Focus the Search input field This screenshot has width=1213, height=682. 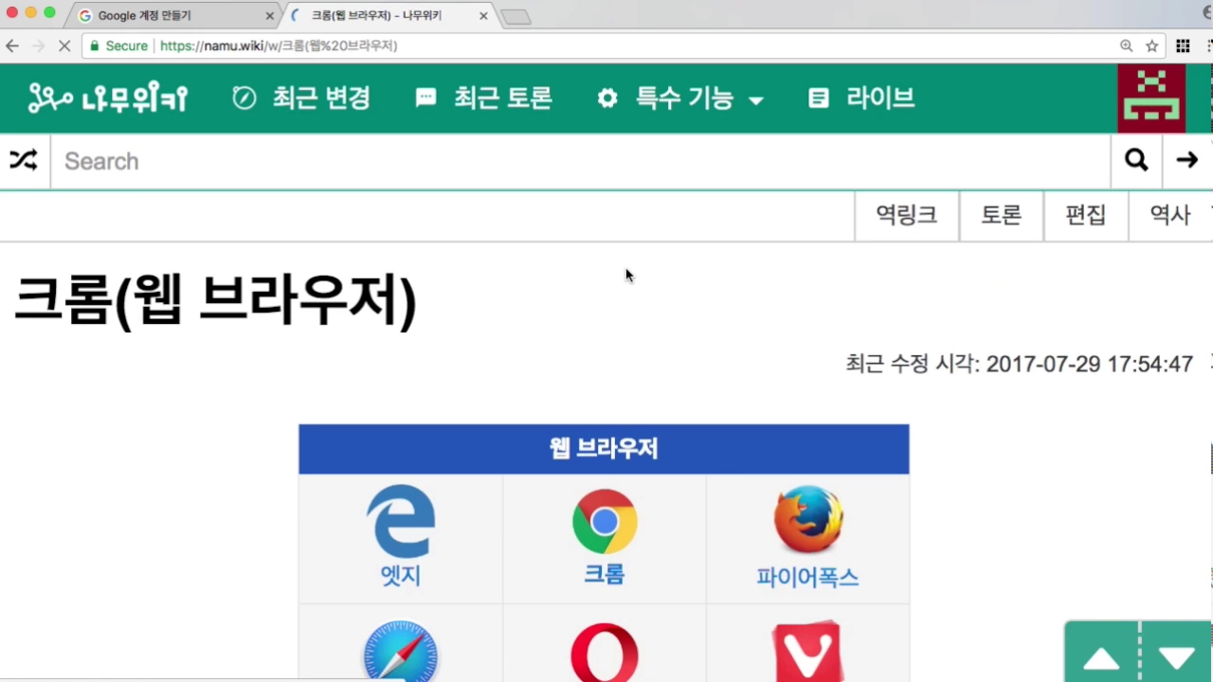tap(580, 161)
